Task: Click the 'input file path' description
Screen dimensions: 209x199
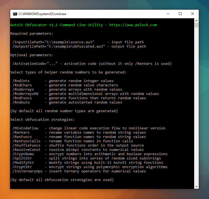Action: [x=128, y=42]
